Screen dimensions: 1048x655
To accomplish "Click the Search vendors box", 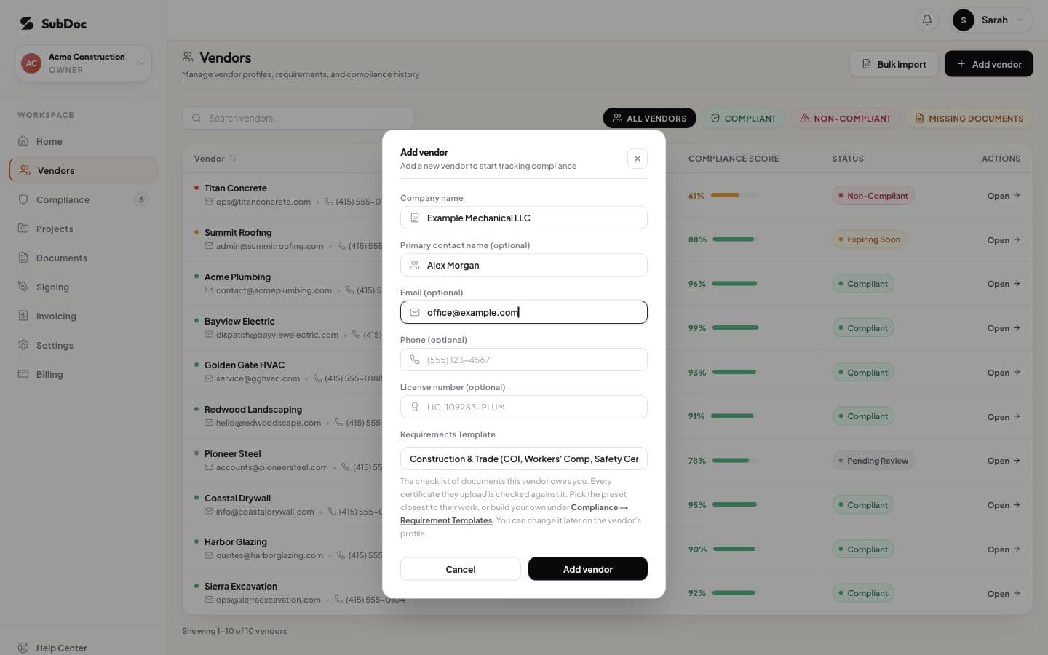I will click(298, 118).
